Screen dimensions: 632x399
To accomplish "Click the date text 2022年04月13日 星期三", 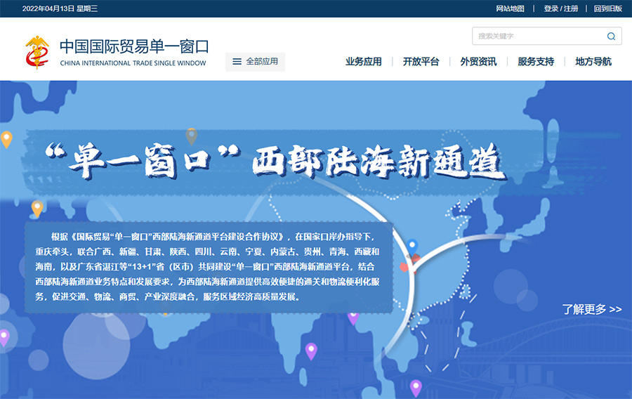I will (x=60, y=8).
